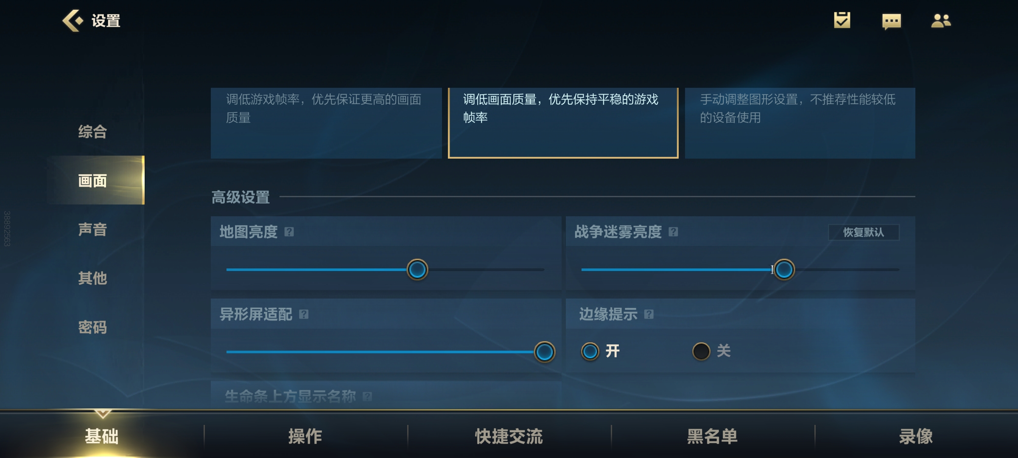The width and height of the screenshot is (1018, 458).
Task: Go back using the arrow beside 设置
Action: pos(73,20)
